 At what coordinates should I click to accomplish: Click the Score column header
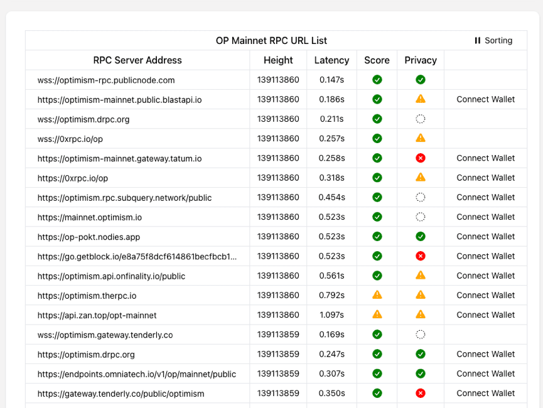pyautogui.click(x=377, y=60)
